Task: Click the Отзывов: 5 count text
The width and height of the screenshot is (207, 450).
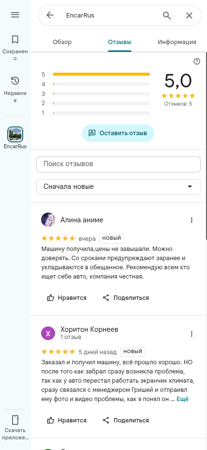Action: click(x=178, y=104)
